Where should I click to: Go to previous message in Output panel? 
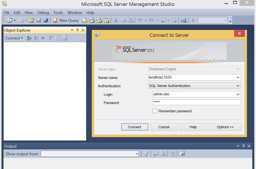[x=156, y=154]
